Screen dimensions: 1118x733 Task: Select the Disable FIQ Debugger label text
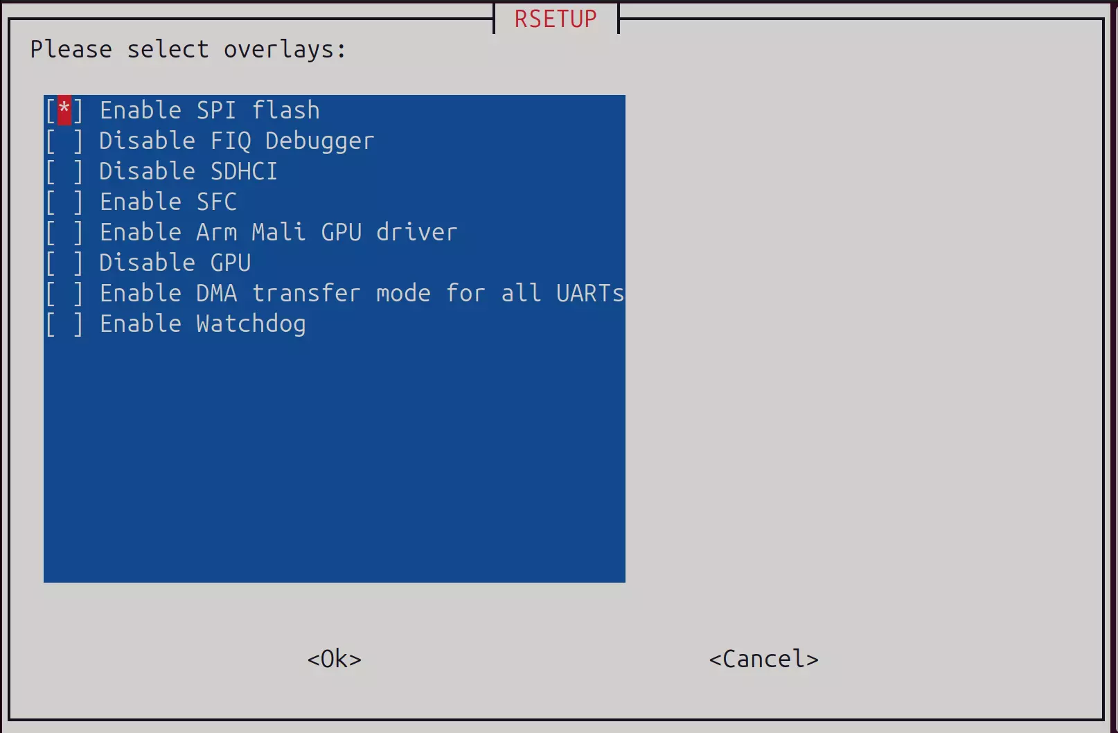point(237,141)
